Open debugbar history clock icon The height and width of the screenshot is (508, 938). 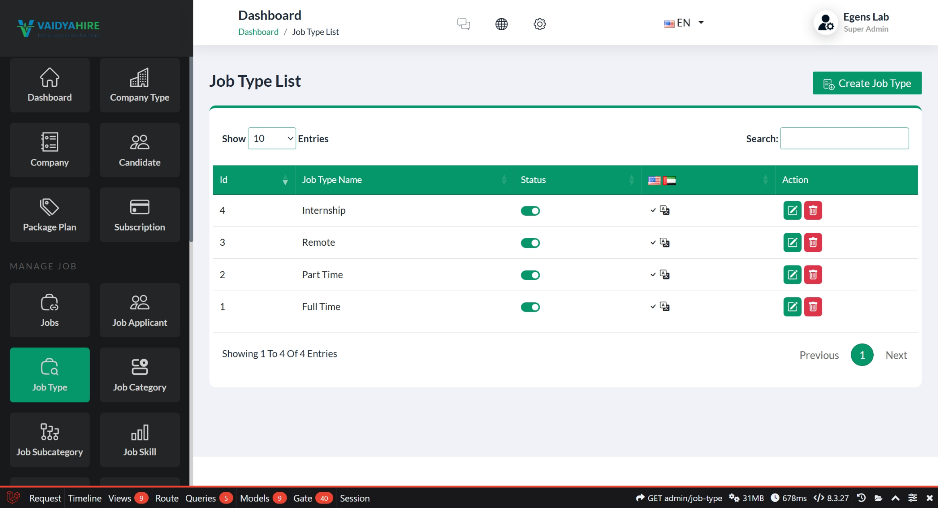tap(861, 498)
